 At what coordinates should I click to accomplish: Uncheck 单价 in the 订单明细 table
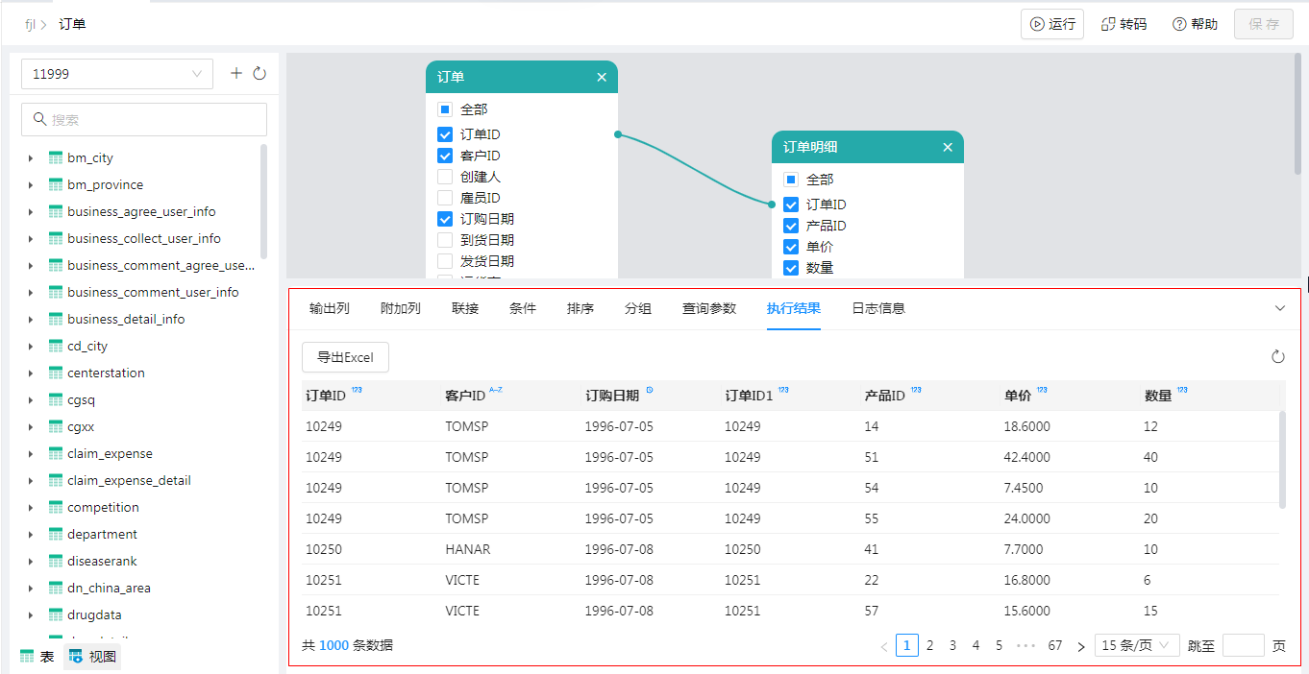[x=791, y=247]
